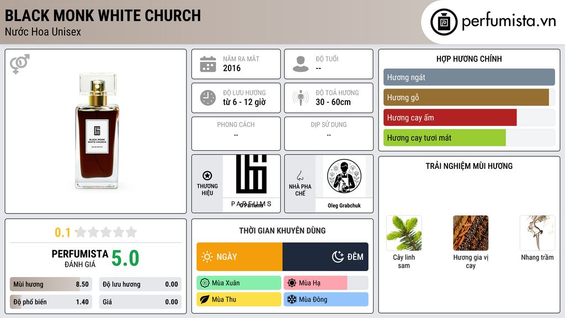
Task: Click the unisex gender symbol icon
Action: (20, 64)
